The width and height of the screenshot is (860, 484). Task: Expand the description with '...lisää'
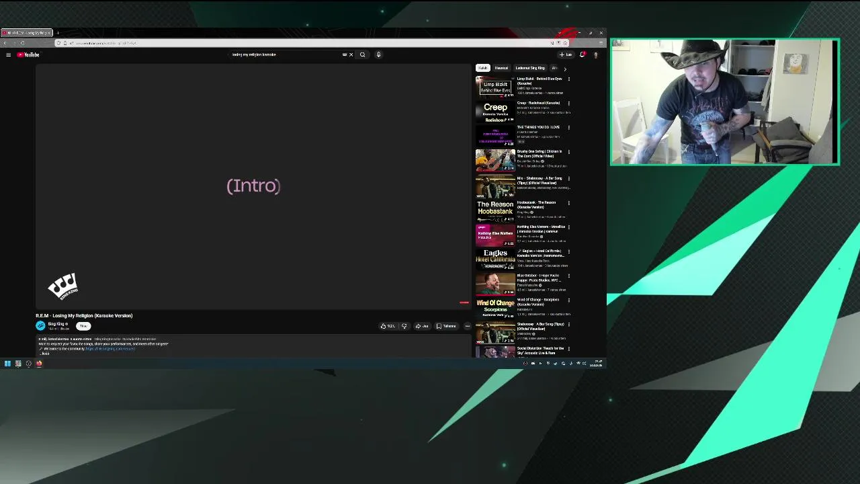45,353
